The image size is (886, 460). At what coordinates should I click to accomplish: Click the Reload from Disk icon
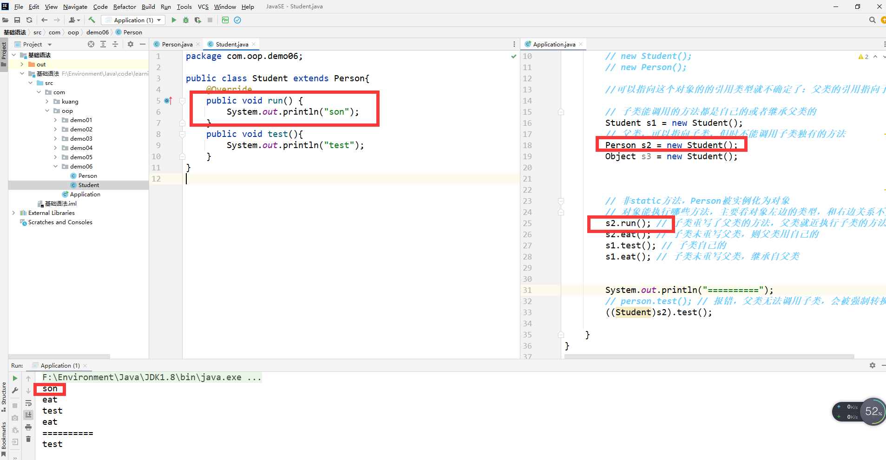click(29, 20)
